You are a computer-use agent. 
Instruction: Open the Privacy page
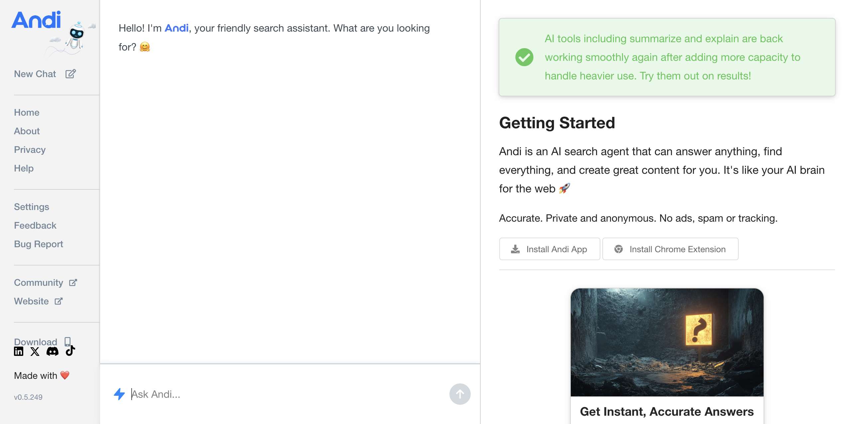[x=30, y=150]
